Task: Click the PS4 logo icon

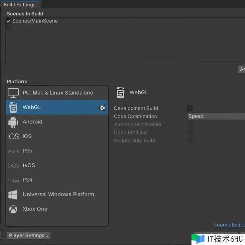Action: click(13, 181)
